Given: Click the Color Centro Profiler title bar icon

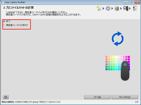Looking at the screenshot, I should tap(2, 2).
